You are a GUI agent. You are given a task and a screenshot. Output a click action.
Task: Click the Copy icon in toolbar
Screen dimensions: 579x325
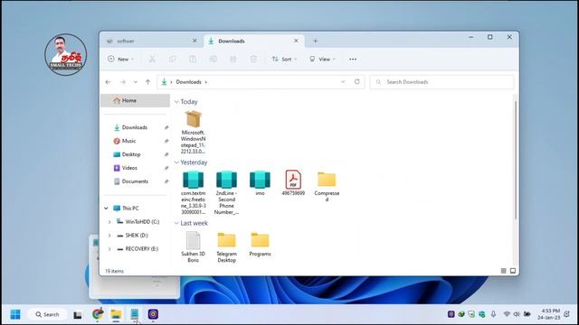(172, 59)
